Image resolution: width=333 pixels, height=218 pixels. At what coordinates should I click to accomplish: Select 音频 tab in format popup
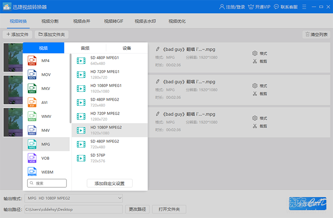coord(85,48)
